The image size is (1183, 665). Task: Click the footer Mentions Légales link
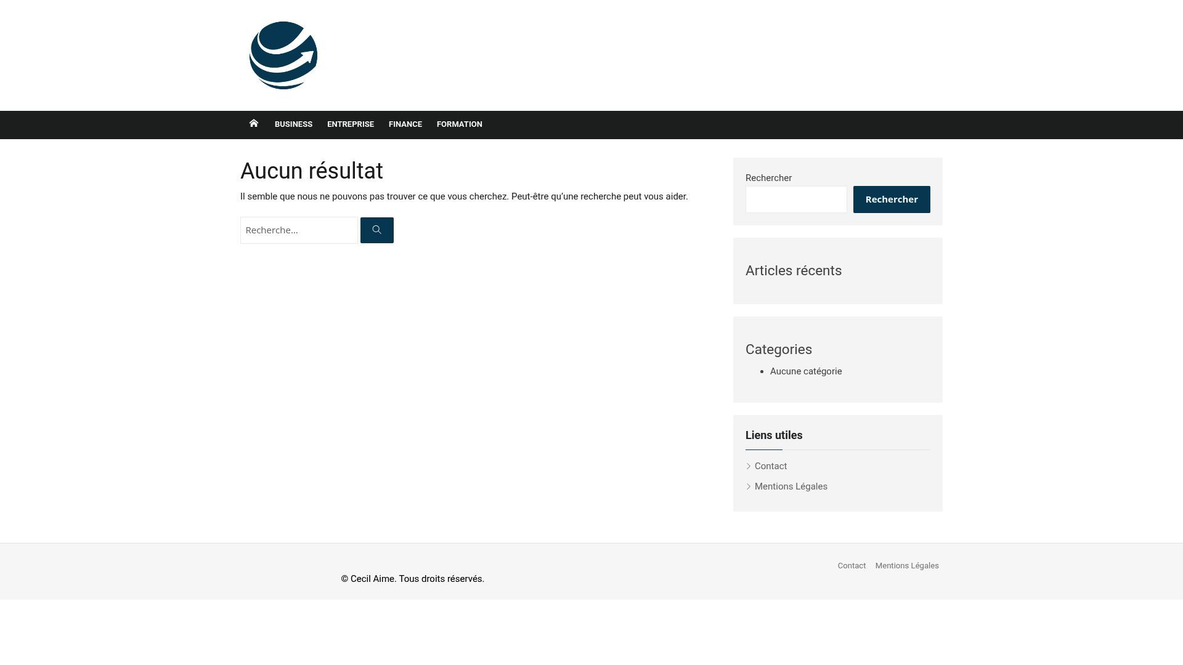coord(907,566)
